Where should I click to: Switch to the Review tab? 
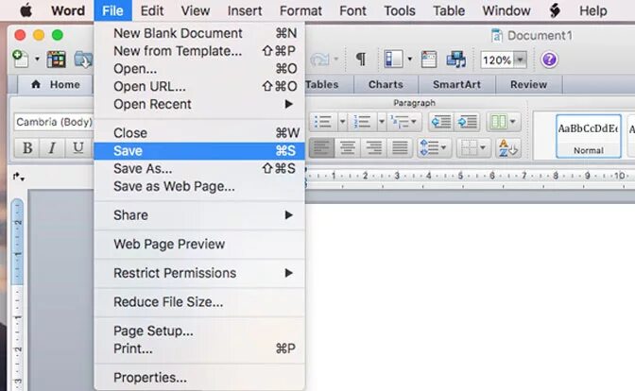[528, 85]
